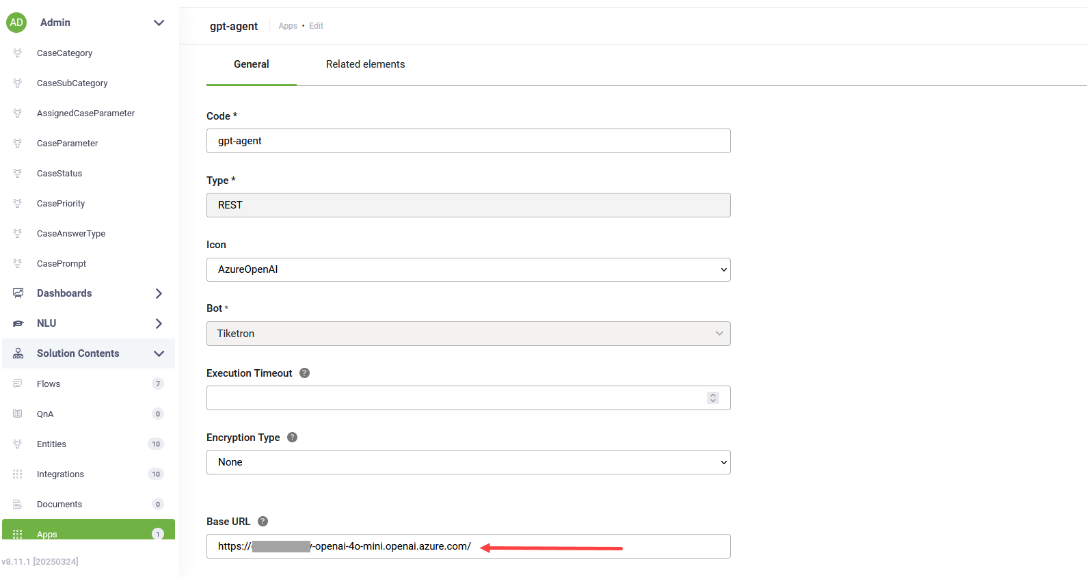Viewport: 1087px width, 577px height.
Task: Select the General tab
Action: click(x=252, y=64)
